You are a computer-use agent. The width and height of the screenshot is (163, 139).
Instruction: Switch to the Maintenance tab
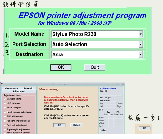click(x=11, y=88)
